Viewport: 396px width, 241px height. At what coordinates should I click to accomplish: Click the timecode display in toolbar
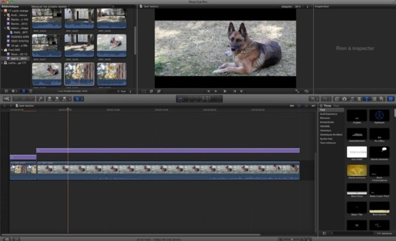199,99
